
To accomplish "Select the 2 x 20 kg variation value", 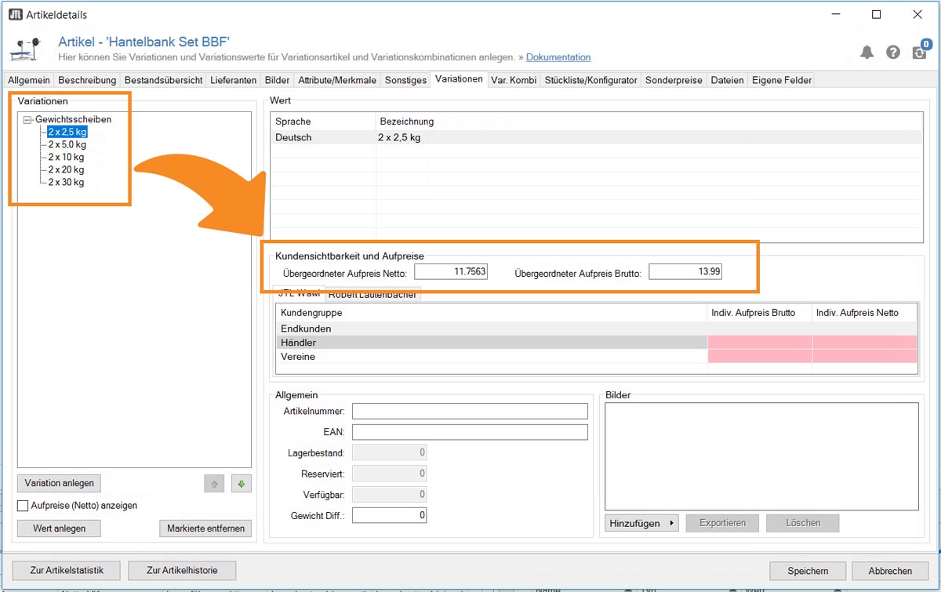I will point(66,169).
